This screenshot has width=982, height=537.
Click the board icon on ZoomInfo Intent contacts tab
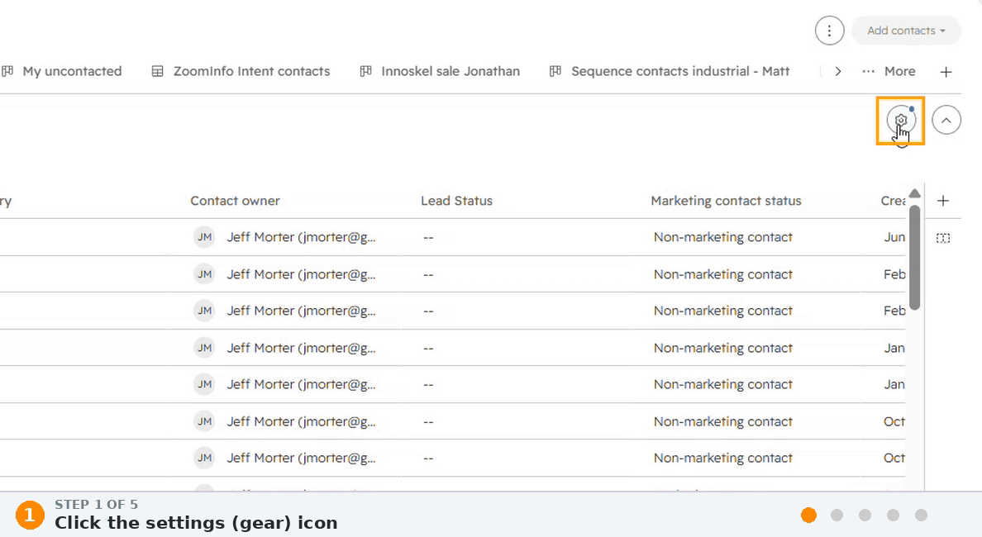coord(158,72)
